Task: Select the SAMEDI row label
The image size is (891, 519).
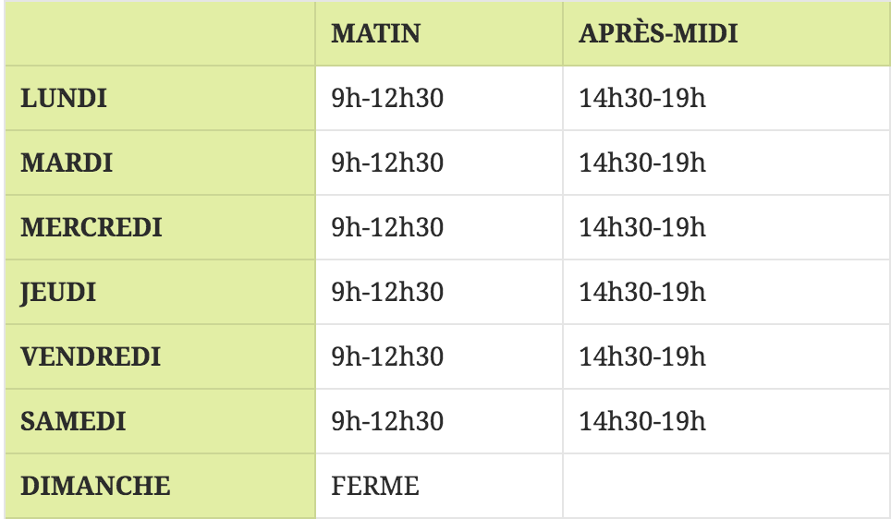Action: point(73,421)
